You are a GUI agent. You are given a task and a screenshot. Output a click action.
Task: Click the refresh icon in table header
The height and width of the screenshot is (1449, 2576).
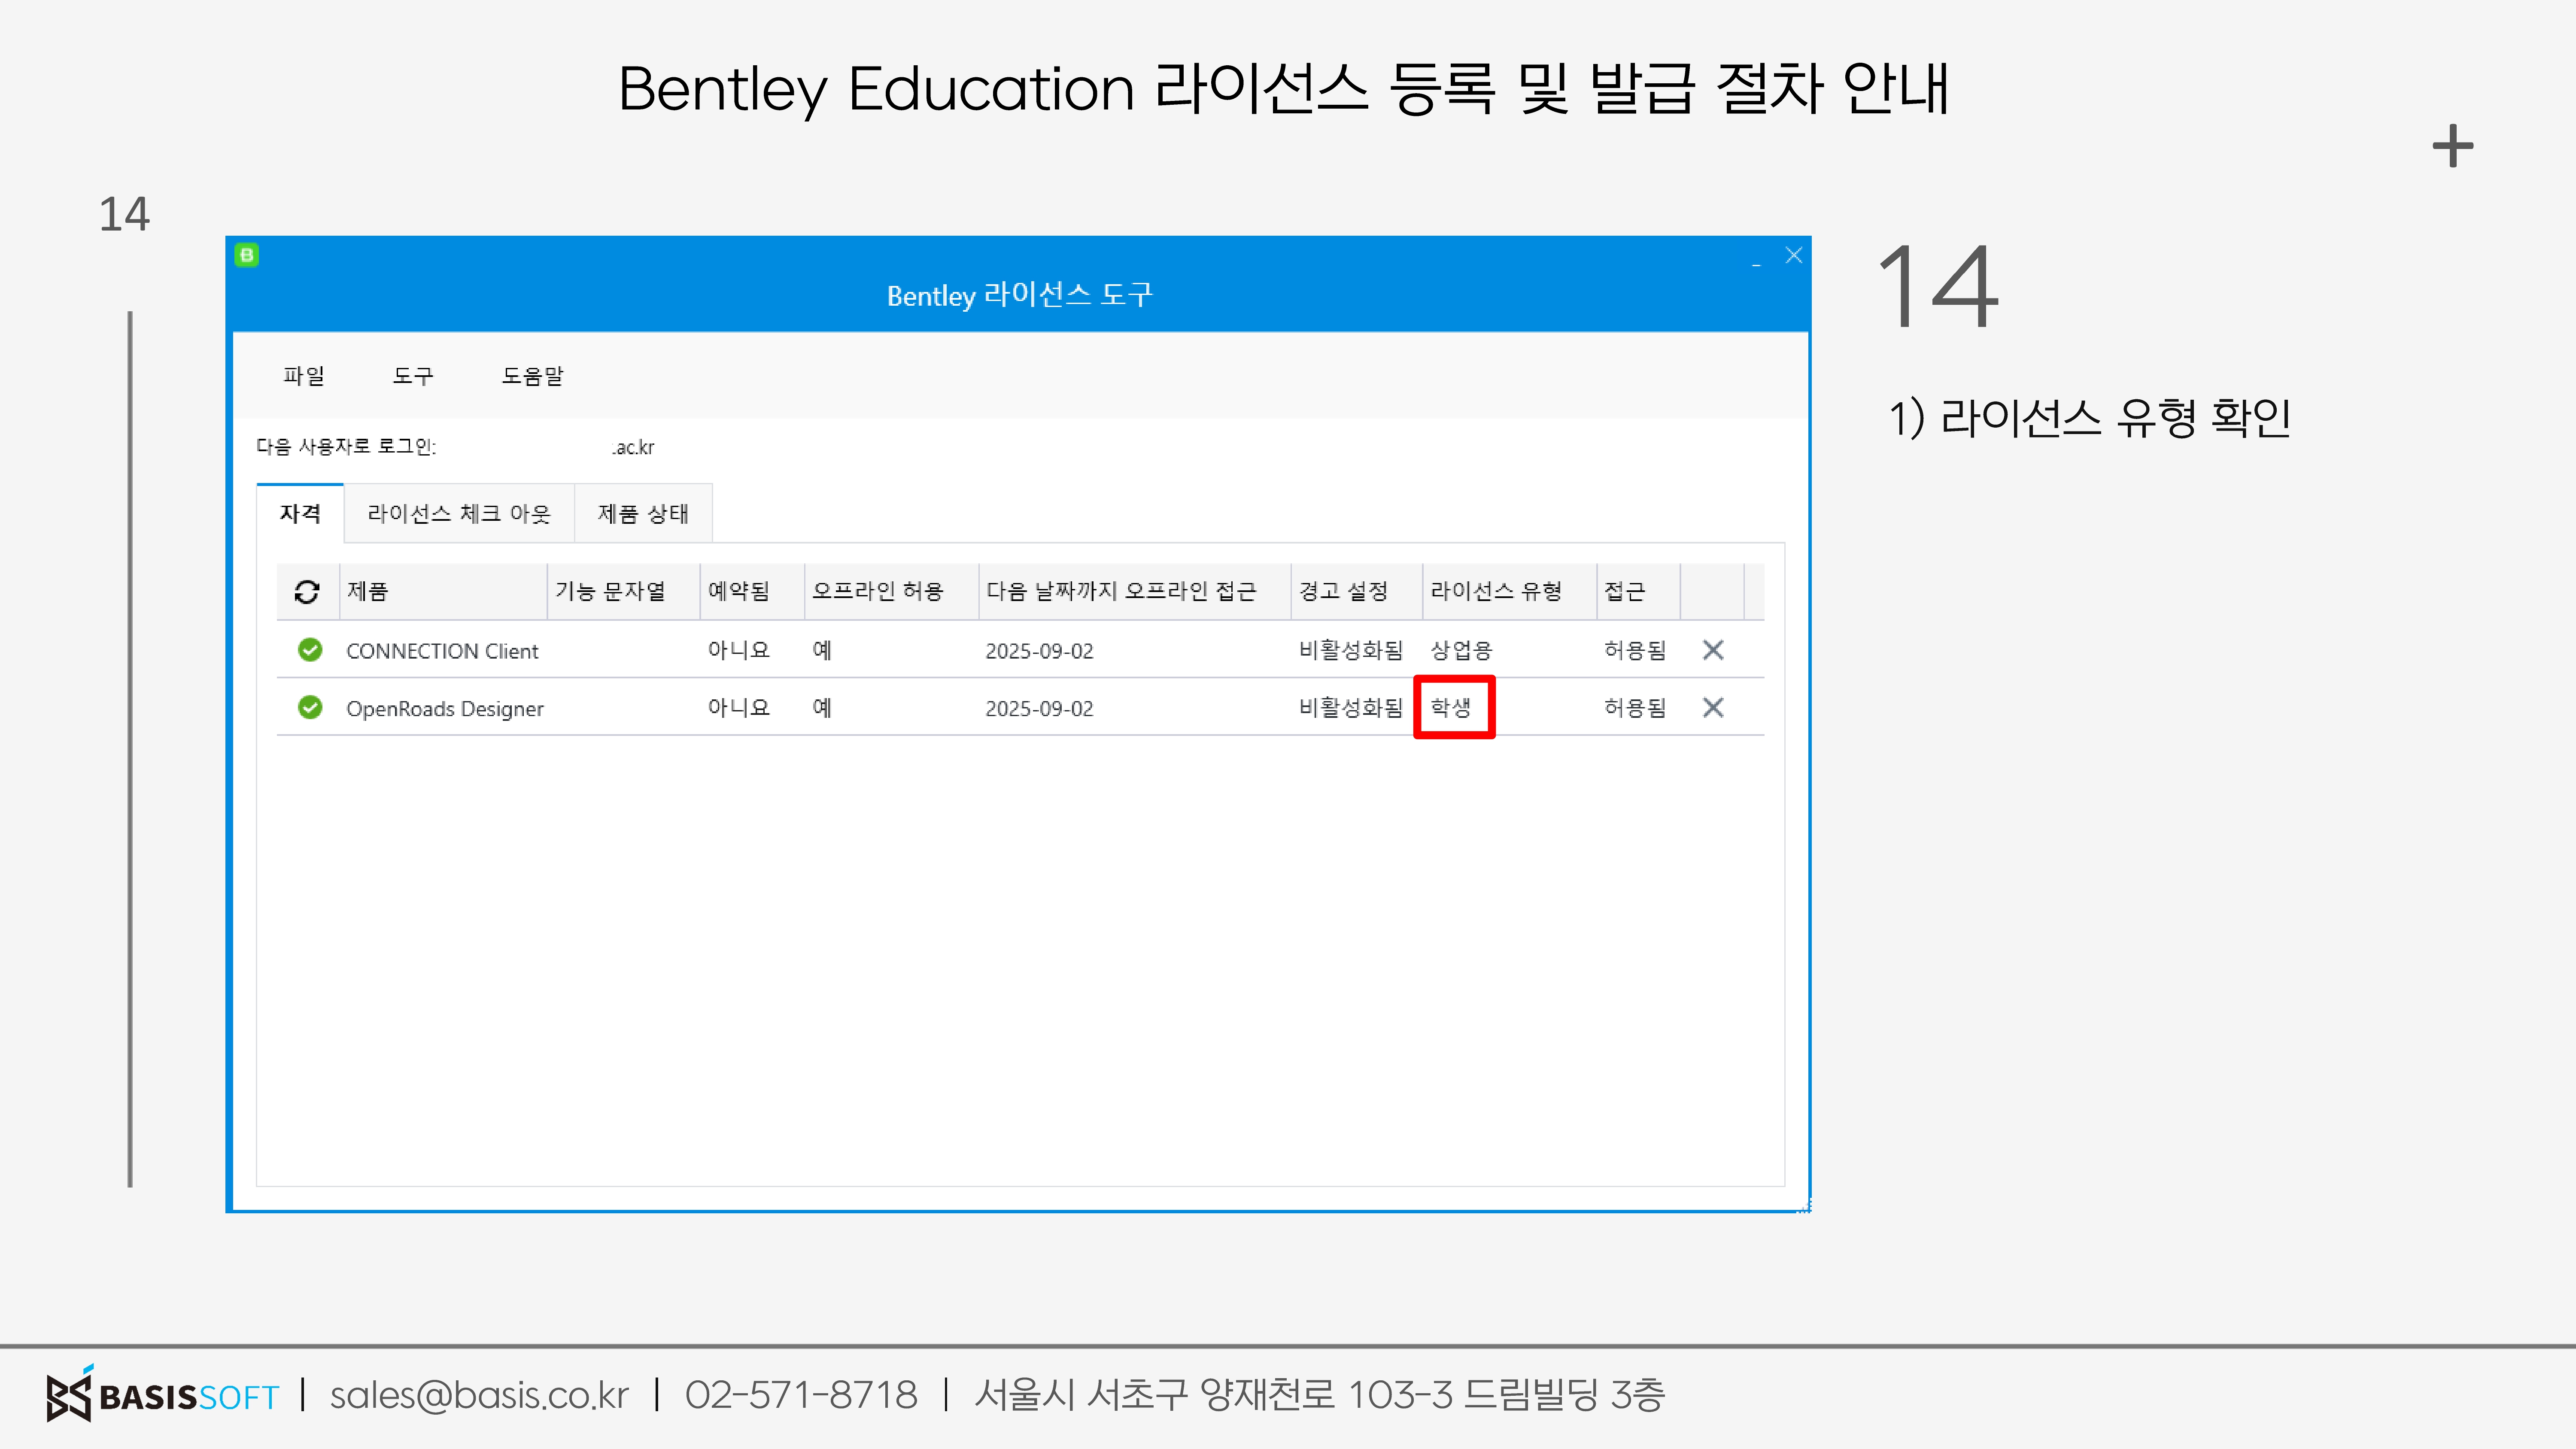307,592
